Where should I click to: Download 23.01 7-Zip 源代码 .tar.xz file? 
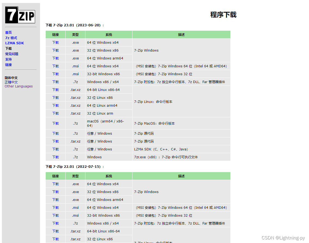(x=55, y=141)
